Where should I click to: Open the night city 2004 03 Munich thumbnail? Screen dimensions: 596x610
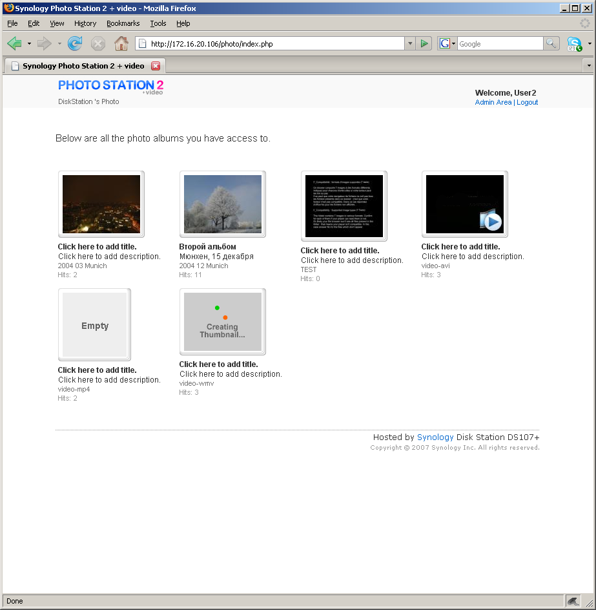101,204
